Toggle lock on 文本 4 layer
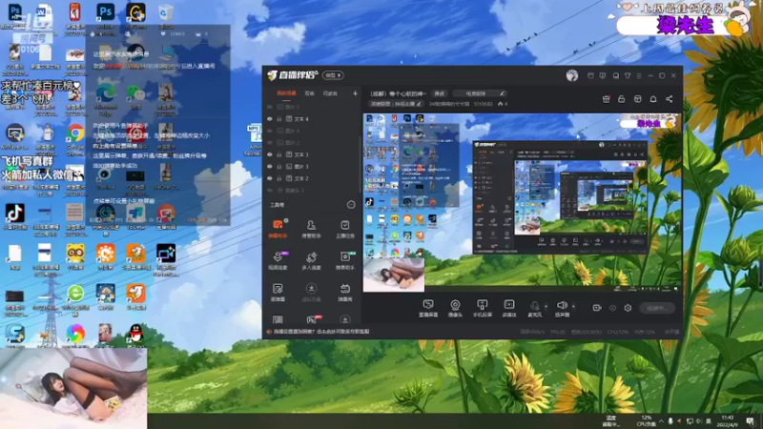This screenshot has width=763, height=429. click(x=279, y=118)
